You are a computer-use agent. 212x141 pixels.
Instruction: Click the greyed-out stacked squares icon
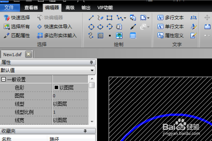coord(143,27)
